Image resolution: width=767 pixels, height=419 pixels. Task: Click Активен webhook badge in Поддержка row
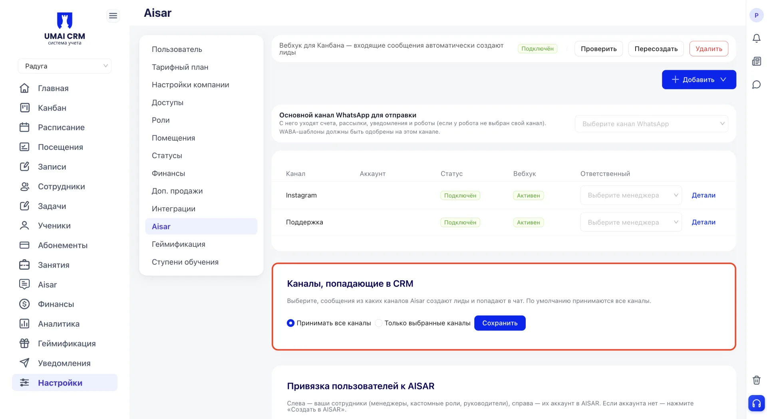pyautogui.click(x=528, y=222)
